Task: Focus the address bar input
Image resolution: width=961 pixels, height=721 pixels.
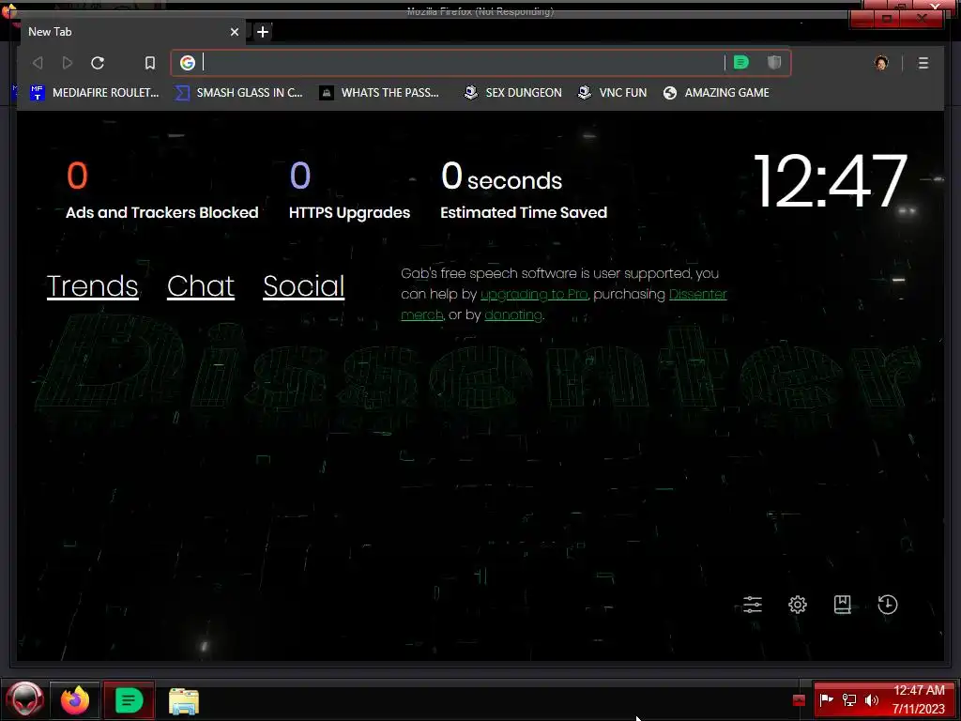Action: pos(463,63)
